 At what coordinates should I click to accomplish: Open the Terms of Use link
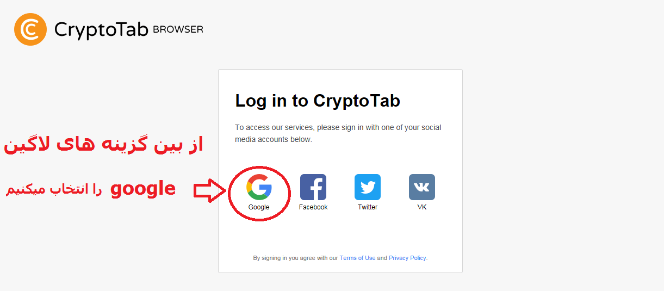[x=357, y=258]
